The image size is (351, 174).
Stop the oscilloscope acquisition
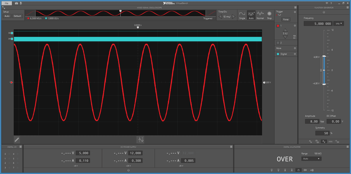click(269, 15)
